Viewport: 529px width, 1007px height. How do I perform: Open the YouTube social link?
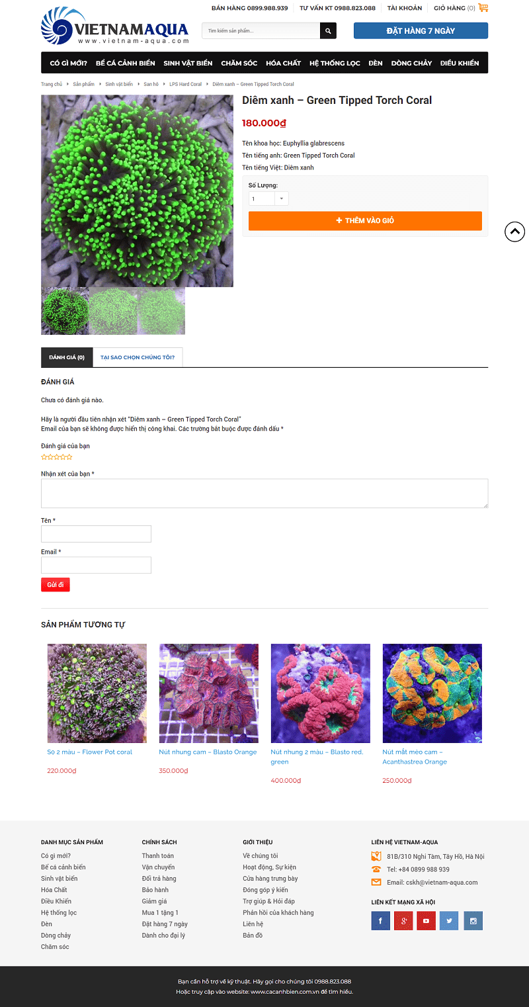pyautogui.click(x=426, y=920)
